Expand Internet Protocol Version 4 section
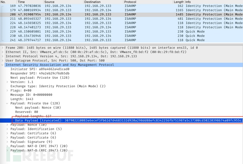Viewport: 243px width, 164px height. tap(2, 56)
